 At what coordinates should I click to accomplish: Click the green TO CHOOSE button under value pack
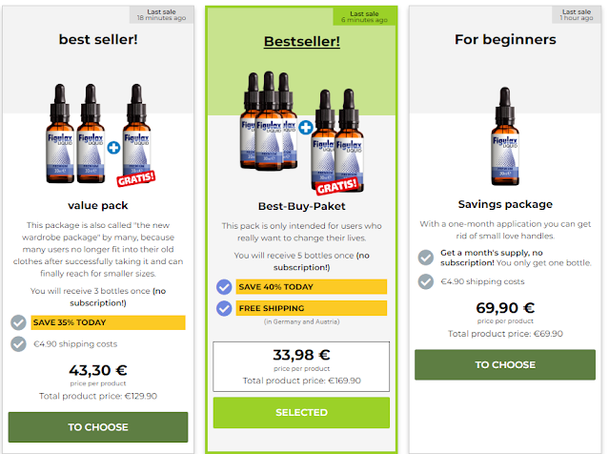coord(98,427)
